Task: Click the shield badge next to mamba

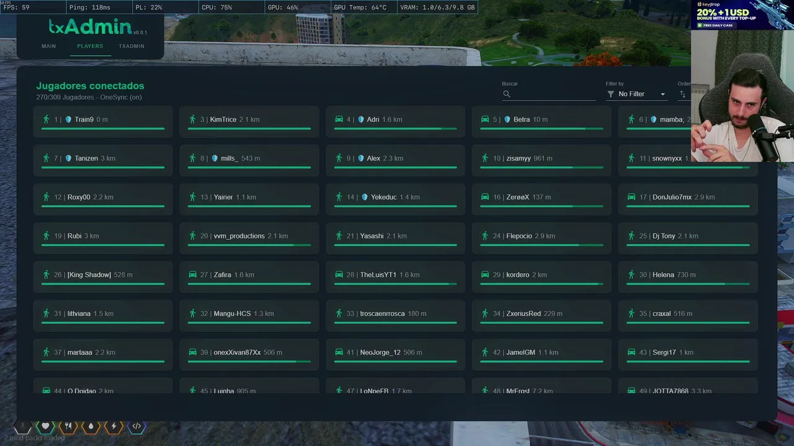Action: coord(654,120)
